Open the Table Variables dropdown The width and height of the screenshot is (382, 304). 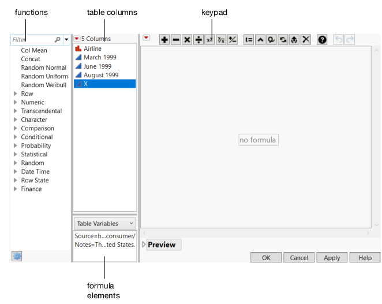coord(105,223)
